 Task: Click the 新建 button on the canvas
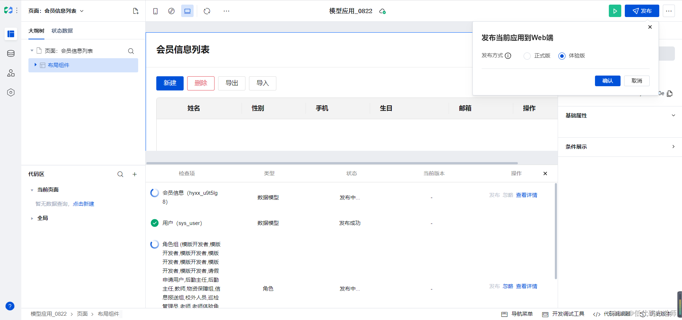(170, 83)
